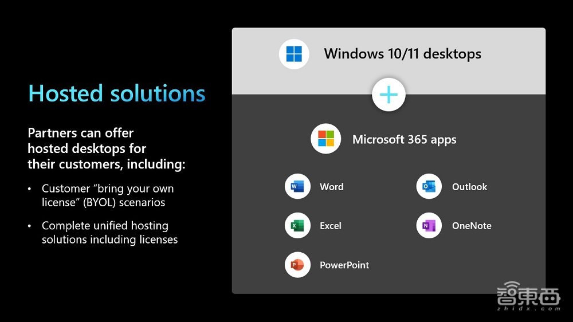The height and width of the screenshot is (322, 573).
Task: Click the "PowerPoint" label text
Action: pyautogui.click(x=344, y=265)
